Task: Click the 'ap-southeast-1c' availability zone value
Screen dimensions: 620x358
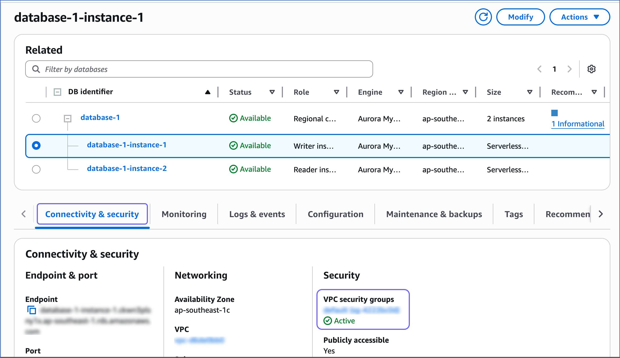Action: (x=202, y=310)
